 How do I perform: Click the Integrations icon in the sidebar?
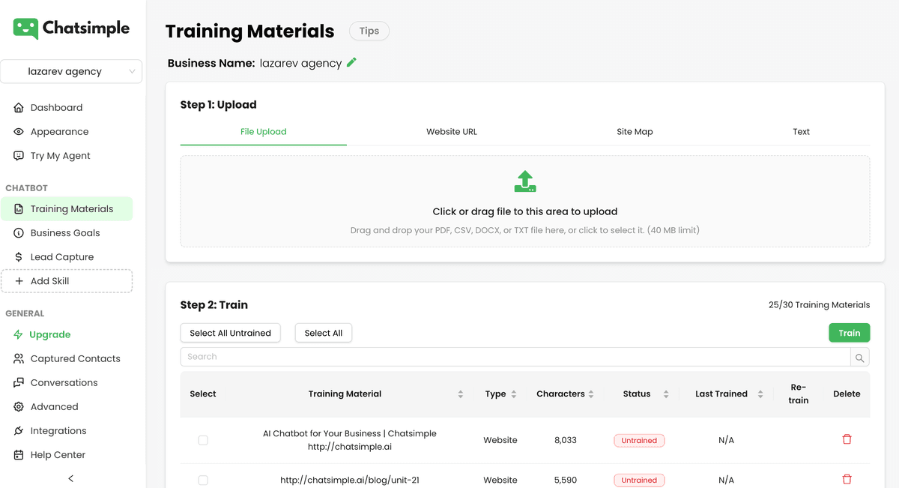click(17, 430)
